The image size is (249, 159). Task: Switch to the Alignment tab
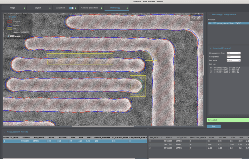(x=61, y=8)
